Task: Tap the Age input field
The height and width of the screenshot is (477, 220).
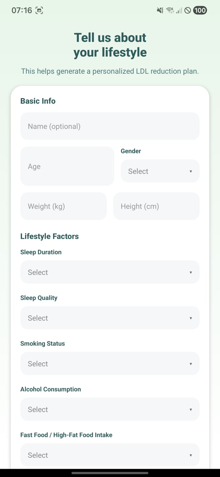Action: (x=67, y=166)
